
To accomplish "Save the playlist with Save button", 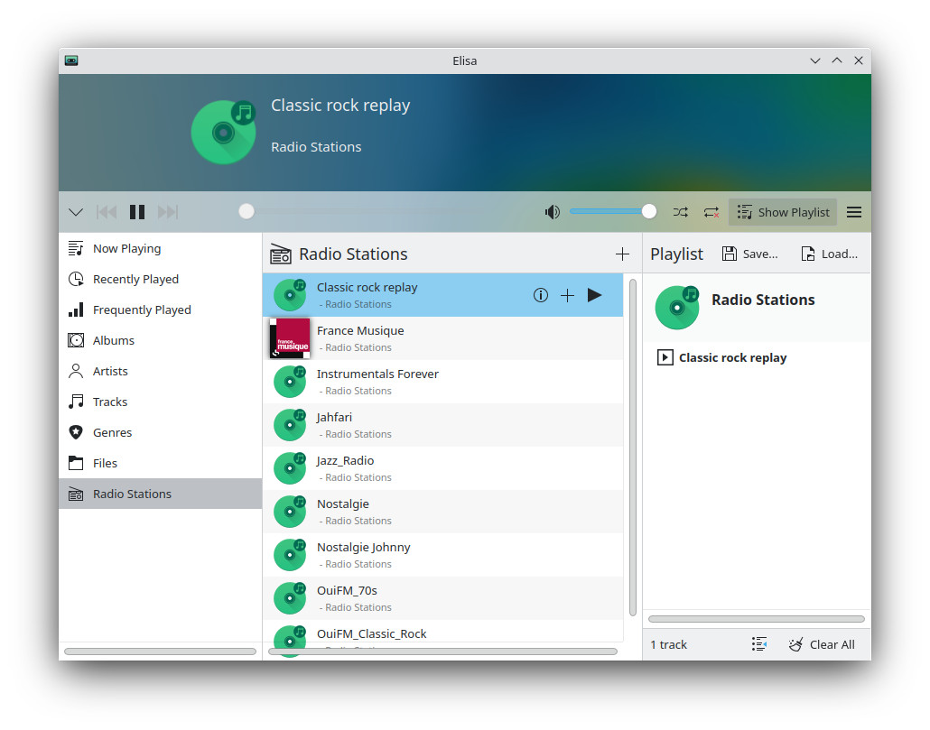I will coord(749,254).
